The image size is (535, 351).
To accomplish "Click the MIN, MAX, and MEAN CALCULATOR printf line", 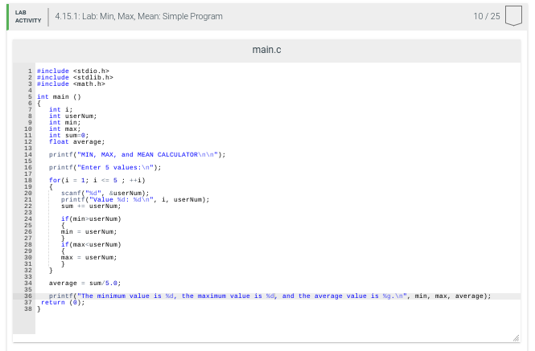I will tap(137, 155).
